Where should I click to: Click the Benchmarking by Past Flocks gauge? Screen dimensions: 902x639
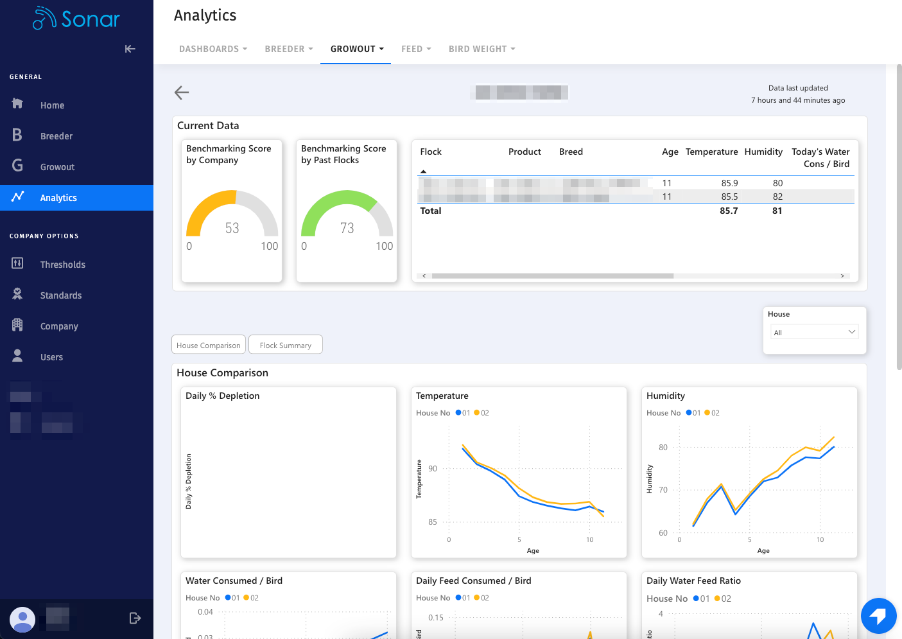coord(347,213)
